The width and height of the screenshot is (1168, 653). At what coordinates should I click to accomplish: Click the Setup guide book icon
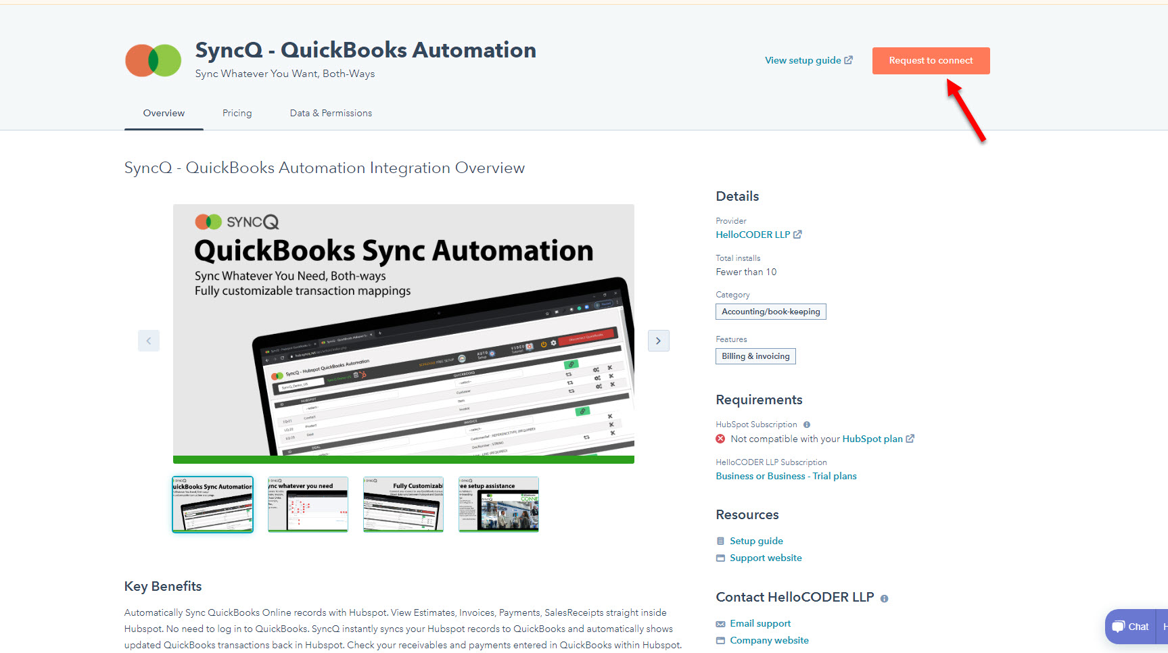coord(720,540)
